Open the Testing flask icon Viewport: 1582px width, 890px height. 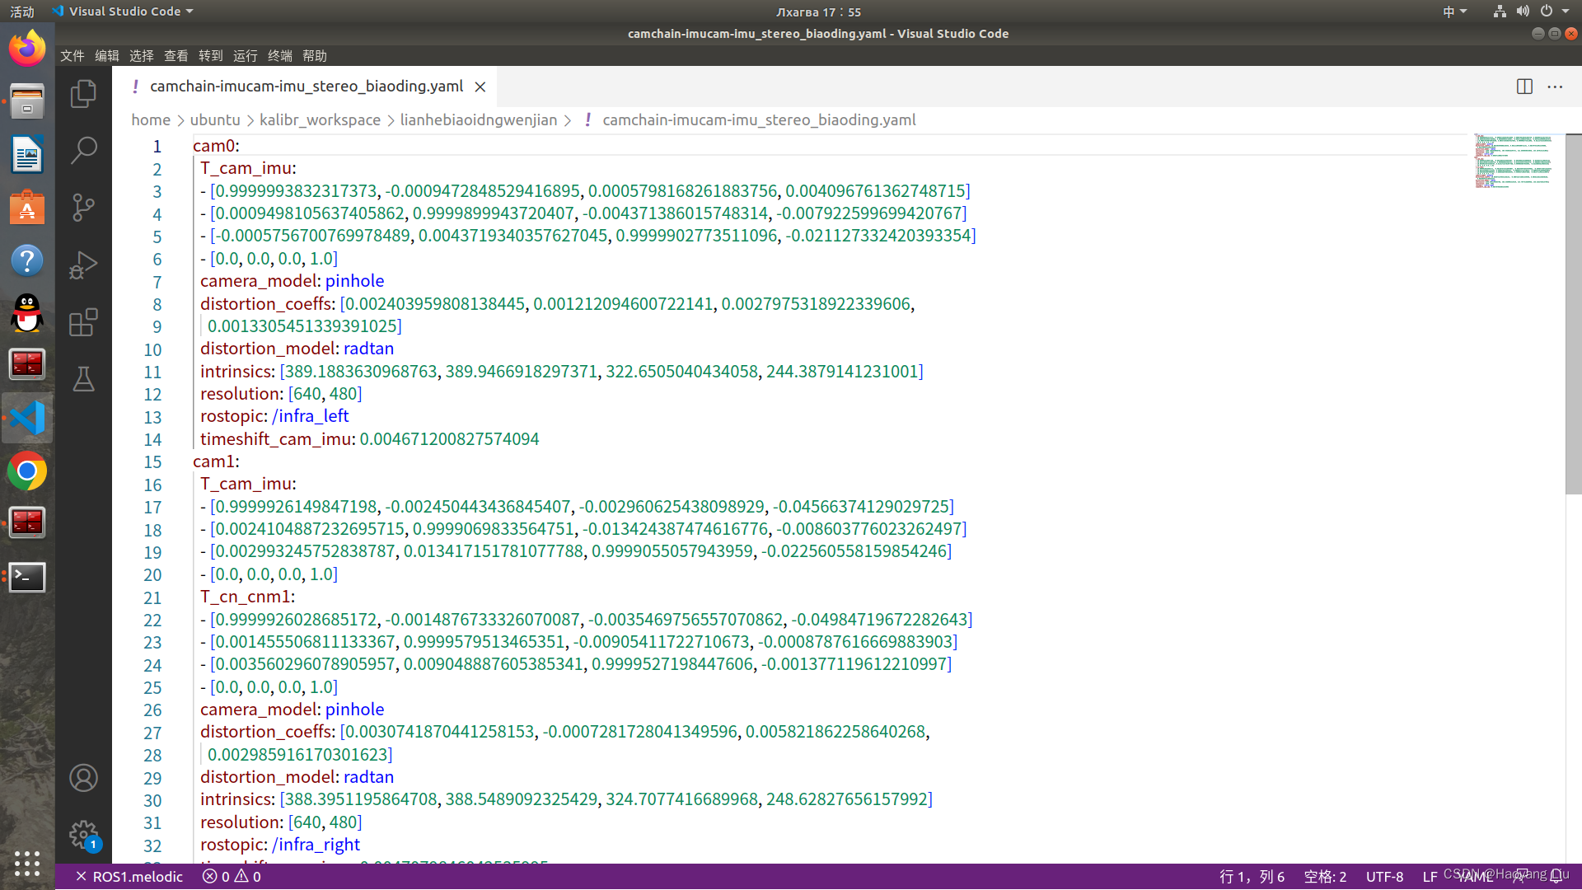pyautogui.click(x=83, y=379)
